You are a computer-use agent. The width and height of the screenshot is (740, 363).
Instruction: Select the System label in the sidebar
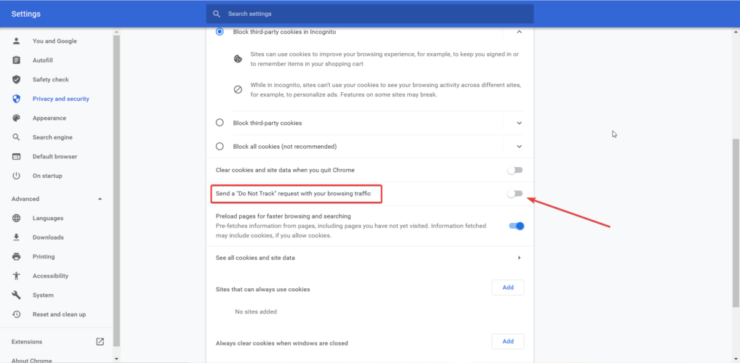(x=43, y=295)
